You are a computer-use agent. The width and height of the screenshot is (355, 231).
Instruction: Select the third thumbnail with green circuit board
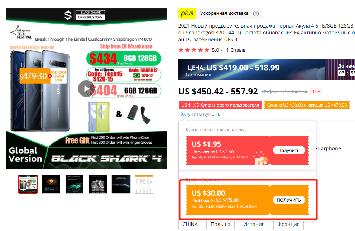point(75,184)
